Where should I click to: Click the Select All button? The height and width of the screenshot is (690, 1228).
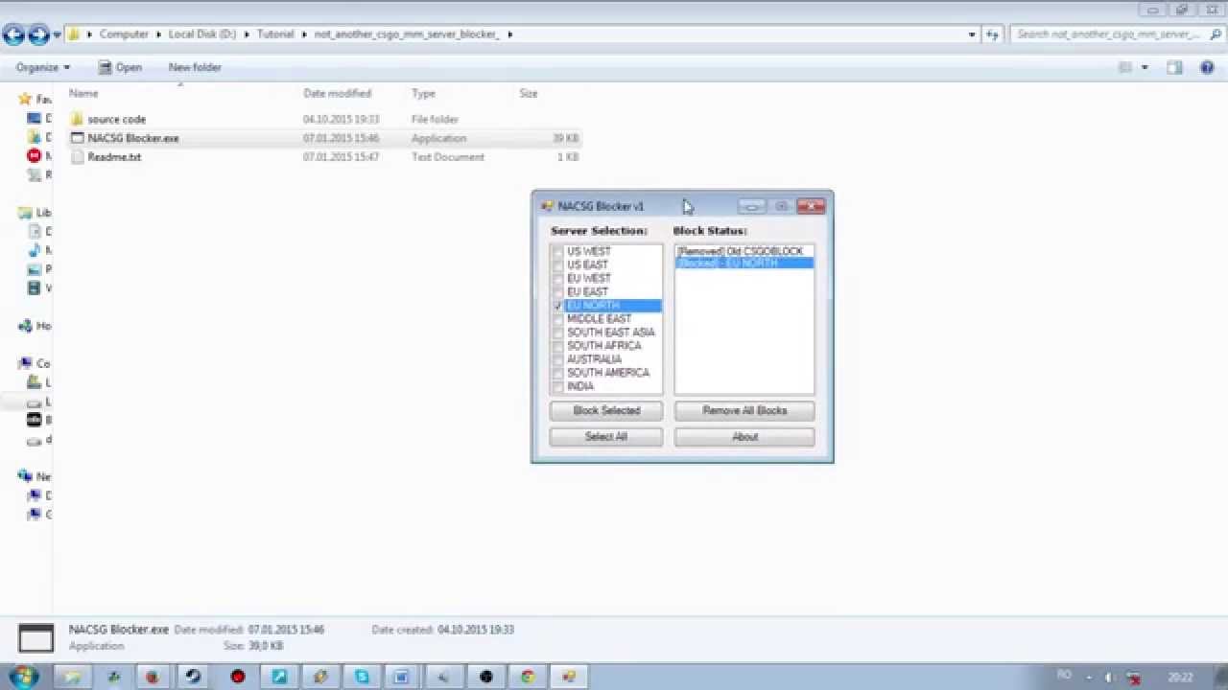click(606, 437)
